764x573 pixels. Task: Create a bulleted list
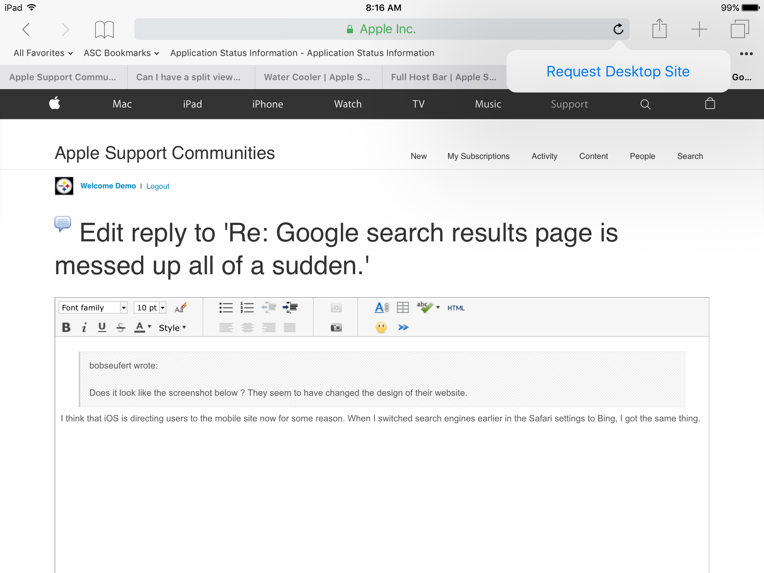point(226,308)
